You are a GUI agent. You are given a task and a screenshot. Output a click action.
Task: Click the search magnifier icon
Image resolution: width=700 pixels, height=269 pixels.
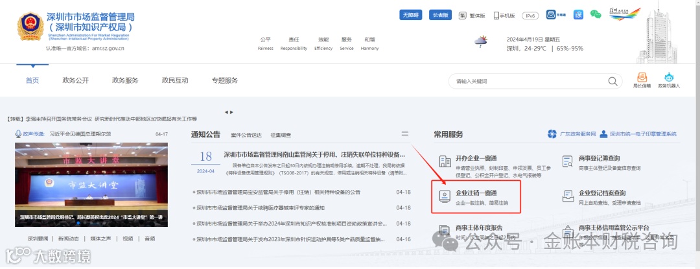[x=612, y=81]
